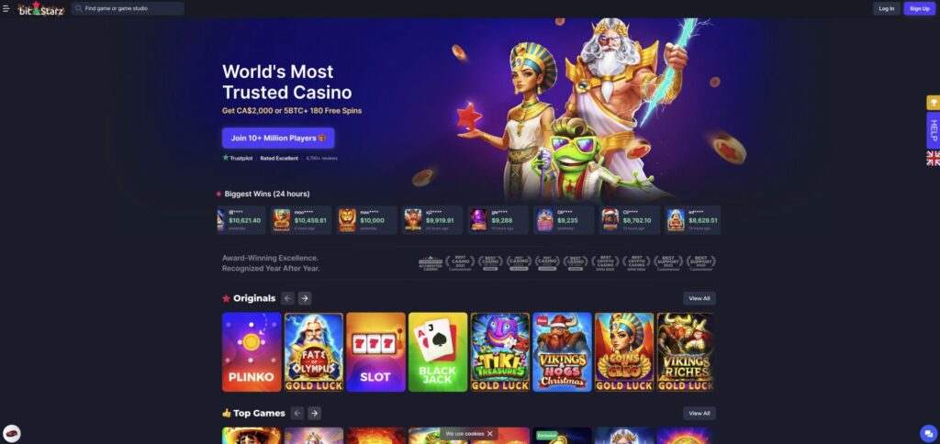The image size is (940, 444).
Task: Click the Sign Up button
Action: tap(919, 8)
